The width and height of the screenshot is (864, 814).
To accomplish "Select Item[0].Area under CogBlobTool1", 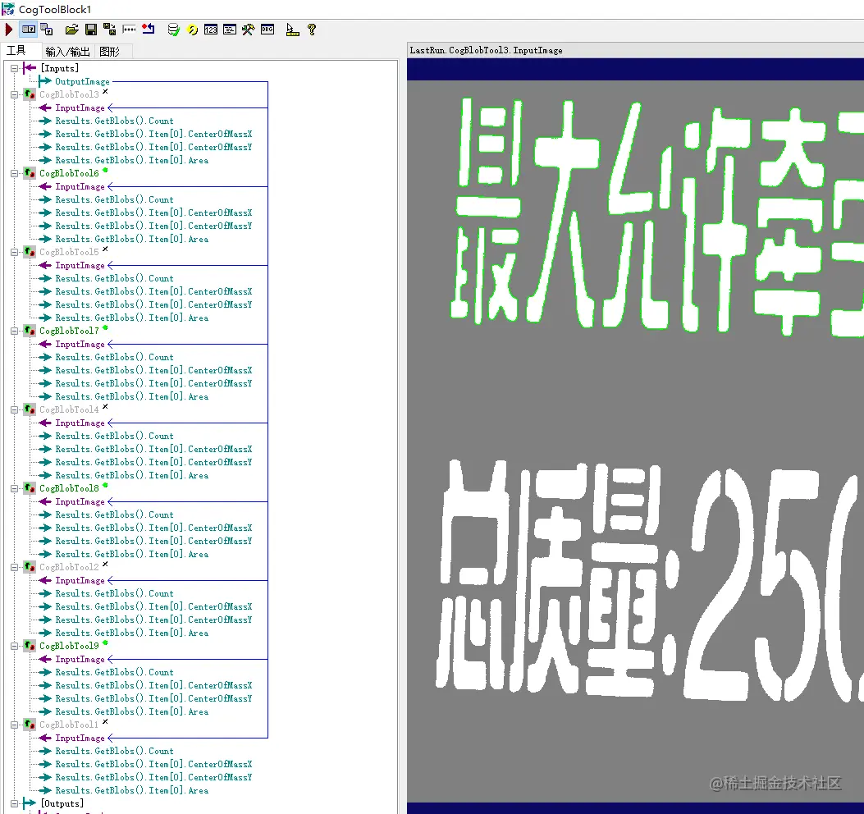I will click(132, 791).
